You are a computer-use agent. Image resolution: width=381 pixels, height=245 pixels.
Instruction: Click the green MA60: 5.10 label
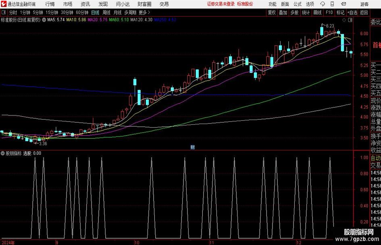pyautogui.click(x=119, y=20)
